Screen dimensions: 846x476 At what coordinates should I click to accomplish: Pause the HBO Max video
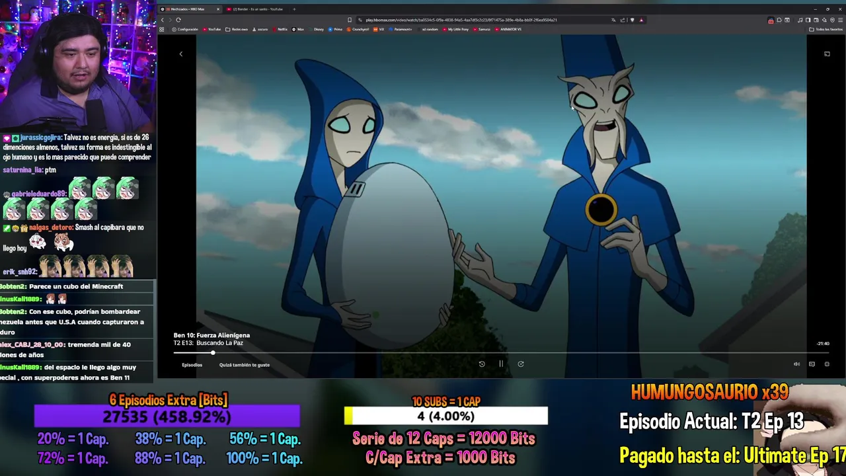pos(501,364)
